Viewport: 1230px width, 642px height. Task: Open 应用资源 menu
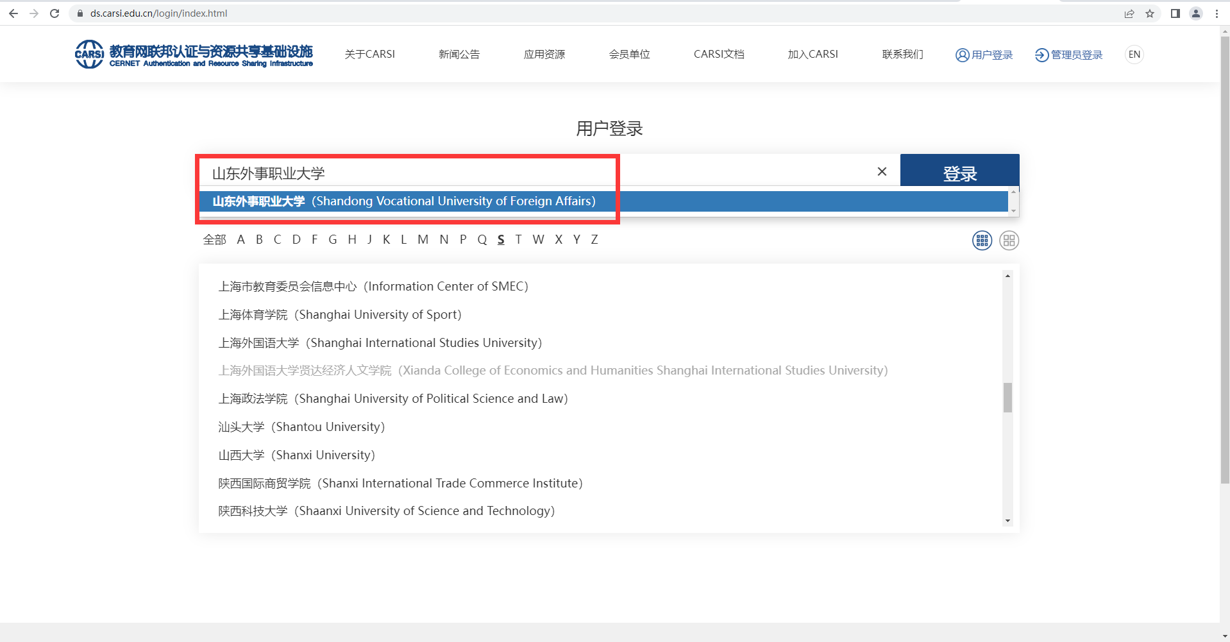[544, 55]
